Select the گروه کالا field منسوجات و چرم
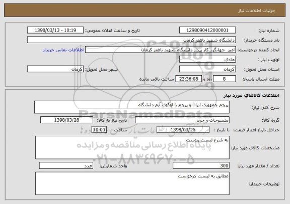The width and height of the screenshot is (290, 204). [182, 120]
